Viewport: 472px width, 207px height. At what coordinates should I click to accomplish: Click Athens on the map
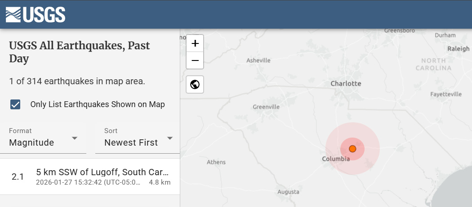click(x=216, y=162)
